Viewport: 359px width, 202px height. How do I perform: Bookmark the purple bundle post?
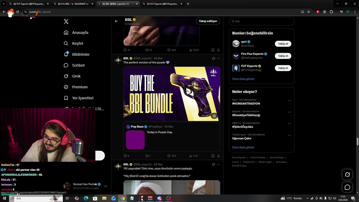(213, 156)
